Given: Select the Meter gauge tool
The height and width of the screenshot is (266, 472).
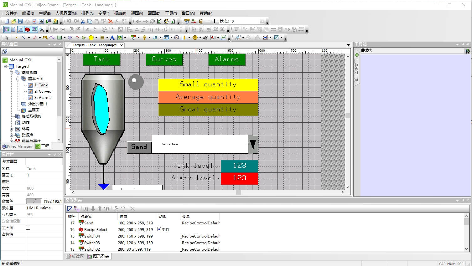Looking at the screenshot, I should [x=177, y=38].
